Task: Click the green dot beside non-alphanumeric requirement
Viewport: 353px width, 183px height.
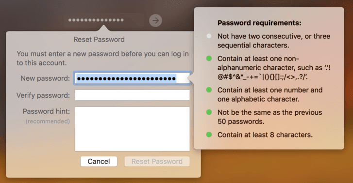Action: pyautogui.click(x=209, y=59)
